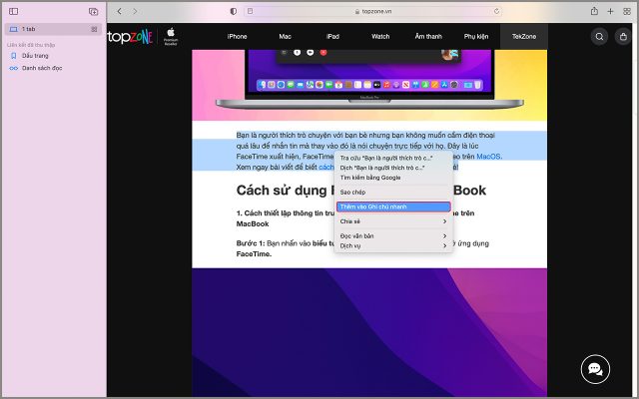
Task: Choose Tìm kiếm bằng Google
Action: [370, 177]
